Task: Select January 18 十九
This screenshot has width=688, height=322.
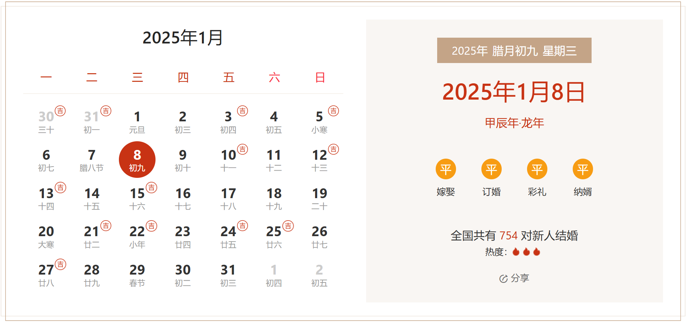Action: point(274,199)
